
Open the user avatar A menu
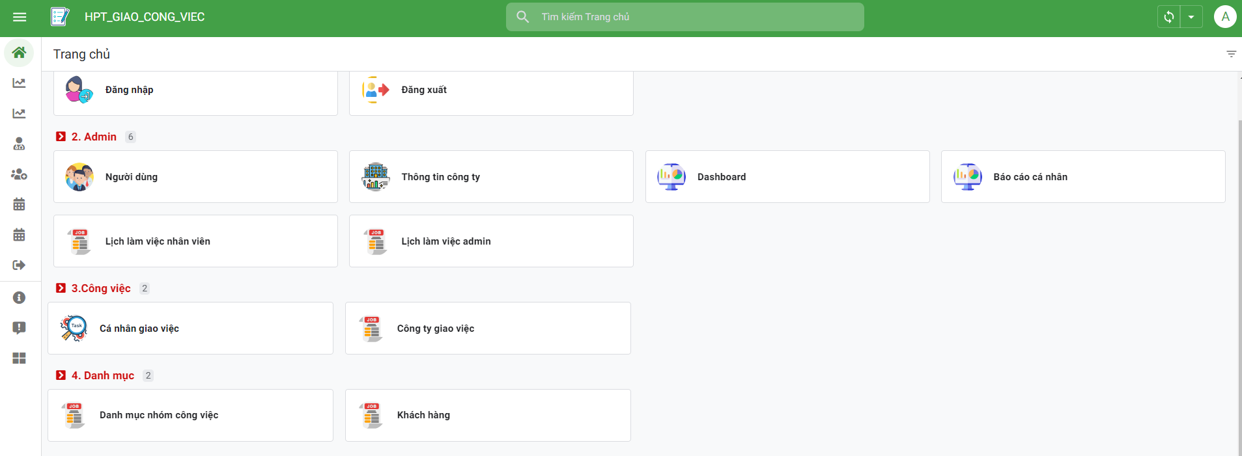pos(1224,17)
